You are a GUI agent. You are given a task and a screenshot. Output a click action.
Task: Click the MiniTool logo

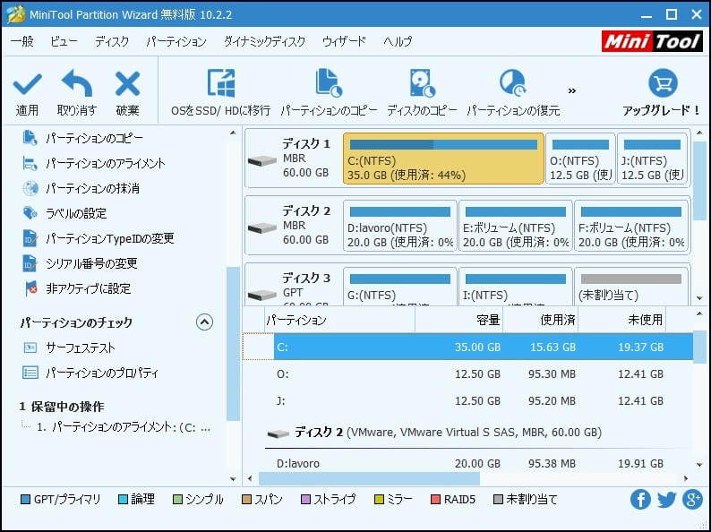[653, 42]
